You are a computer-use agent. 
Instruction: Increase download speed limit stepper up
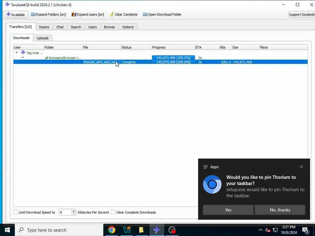pos(74,211)
